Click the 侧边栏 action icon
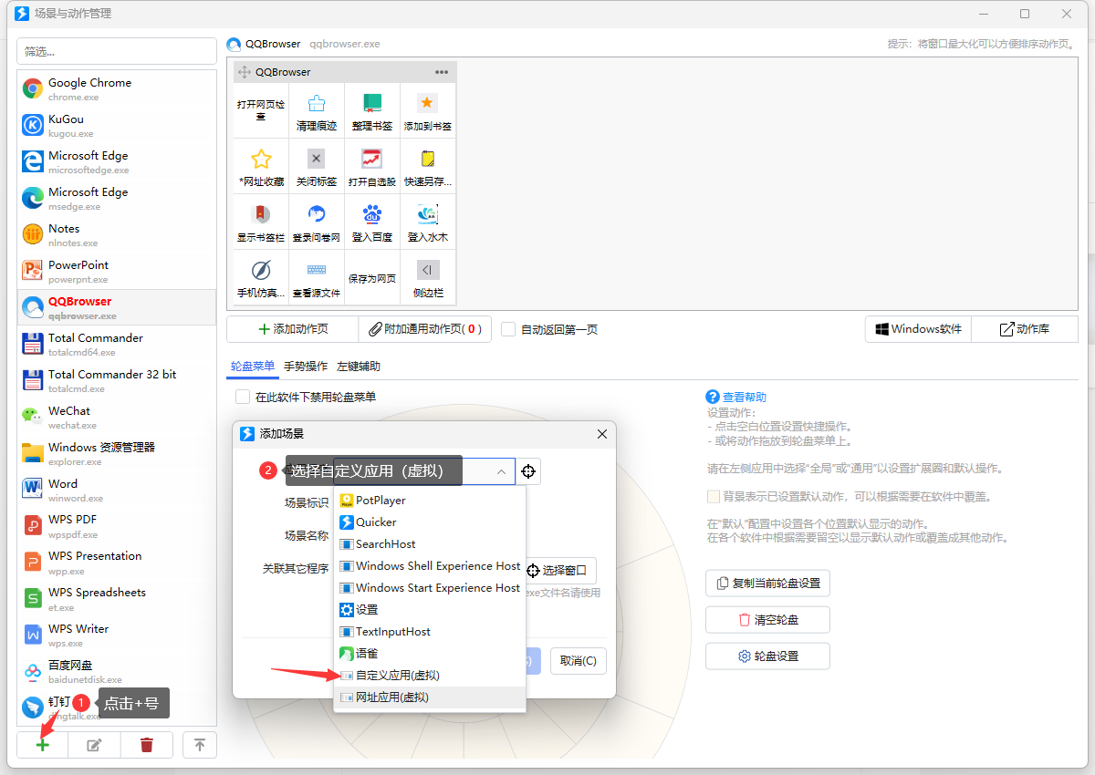 pos(428,270)
